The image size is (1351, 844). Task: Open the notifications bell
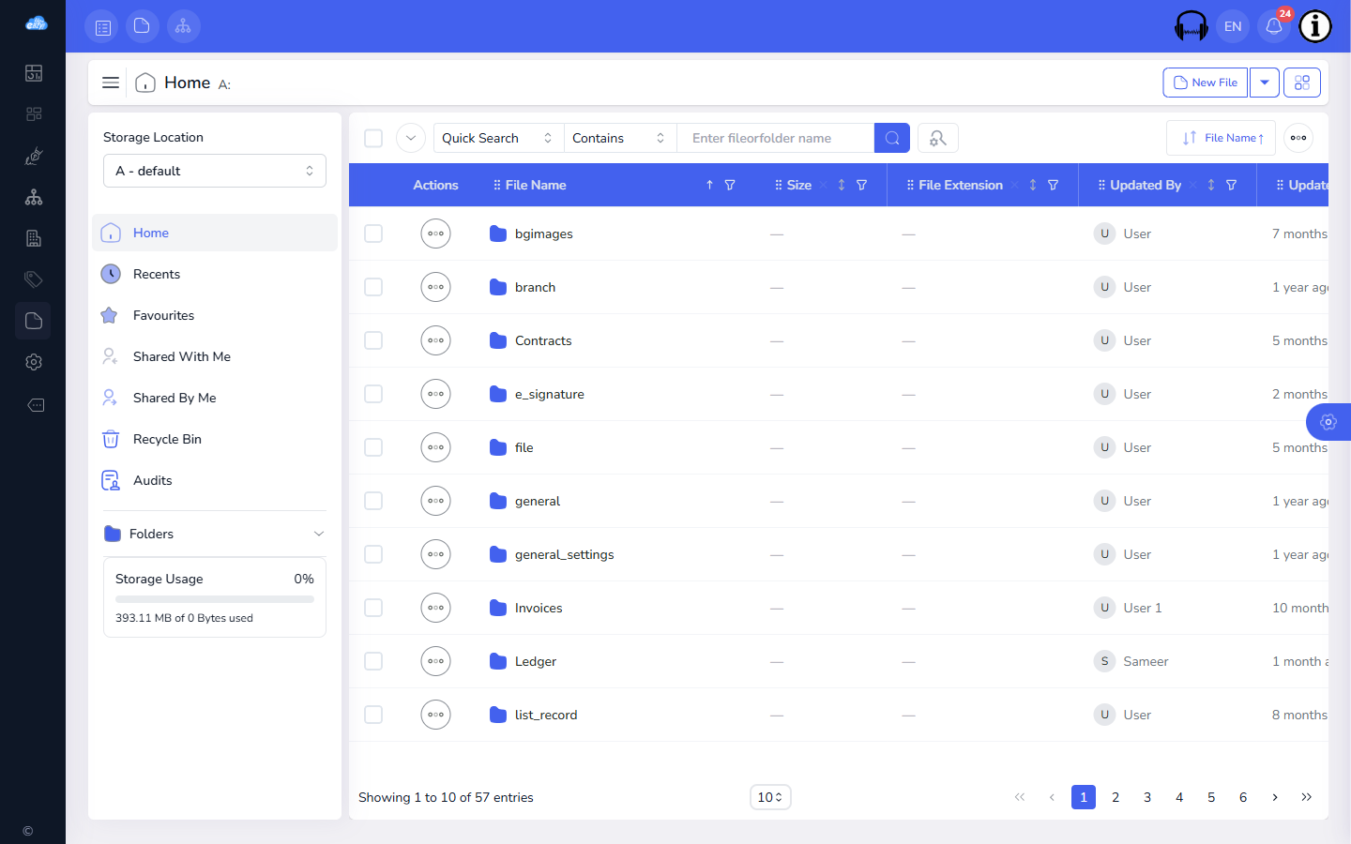[x=1274, y=26]
